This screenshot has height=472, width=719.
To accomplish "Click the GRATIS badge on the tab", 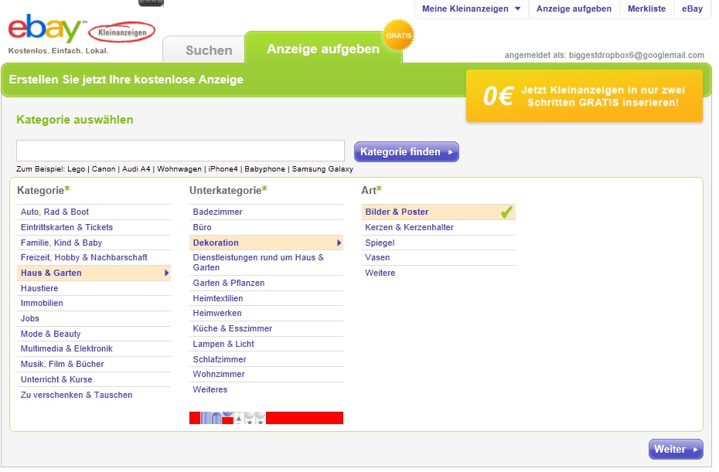I will [398, 35].
